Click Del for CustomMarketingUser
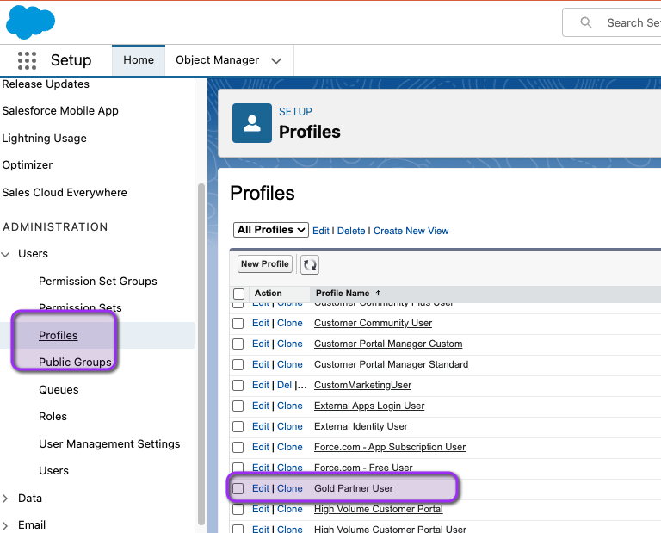The width and height of the screenshot is (661, 533). pos(284,385)
